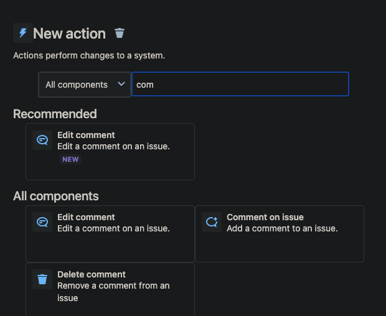Click 'Add a comment to an issue' description
Image resolution: width=386 pixels, height=316 pixels.
pos(282,228)
